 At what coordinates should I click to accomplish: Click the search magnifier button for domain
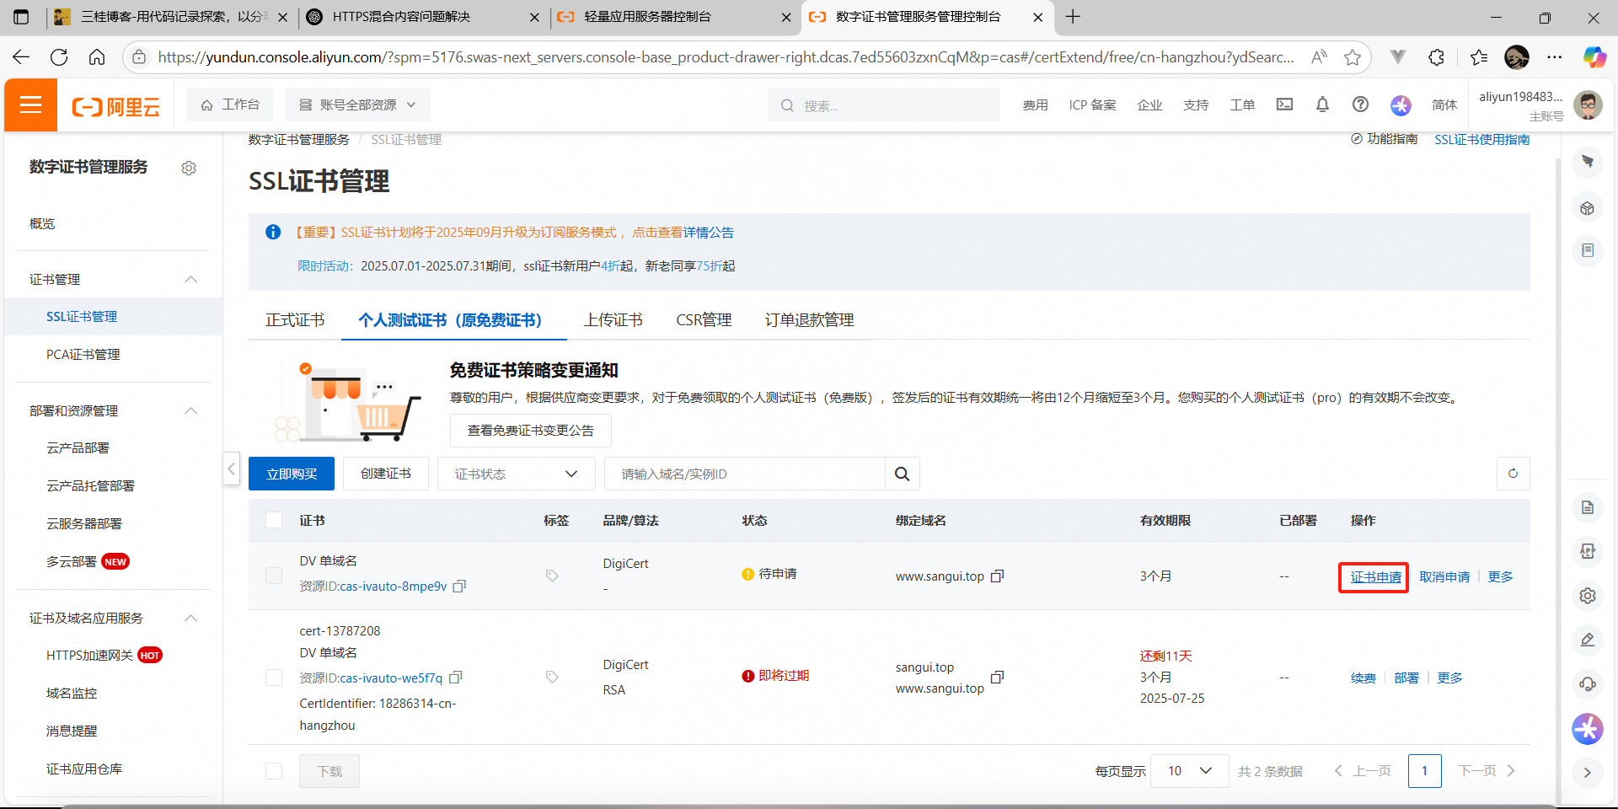902,474
